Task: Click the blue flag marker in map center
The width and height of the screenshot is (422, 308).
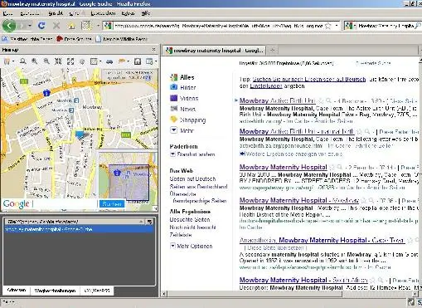Action: [80, 134]
